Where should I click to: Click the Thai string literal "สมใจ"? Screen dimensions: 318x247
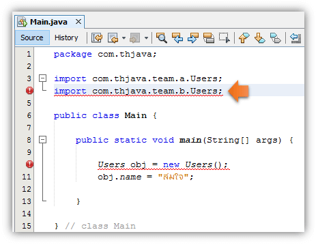pyautogui.click(x=173, y=177)
